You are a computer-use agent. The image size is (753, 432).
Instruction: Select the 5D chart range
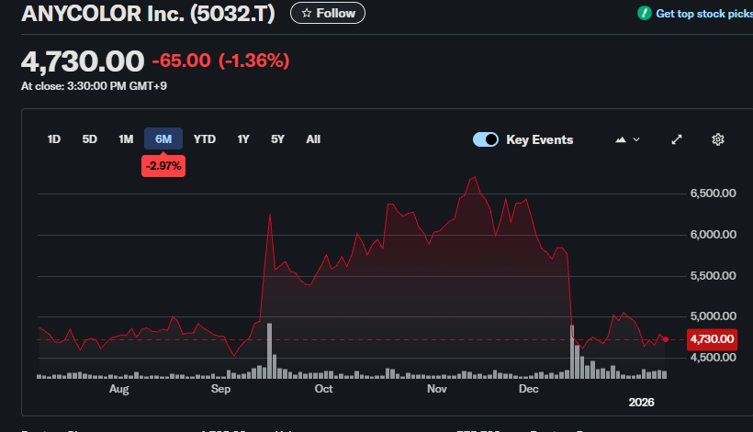click(89, 139)
